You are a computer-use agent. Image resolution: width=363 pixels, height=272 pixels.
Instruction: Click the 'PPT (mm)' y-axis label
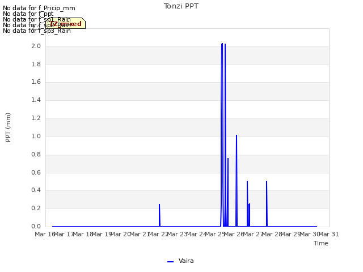point(8,127)
